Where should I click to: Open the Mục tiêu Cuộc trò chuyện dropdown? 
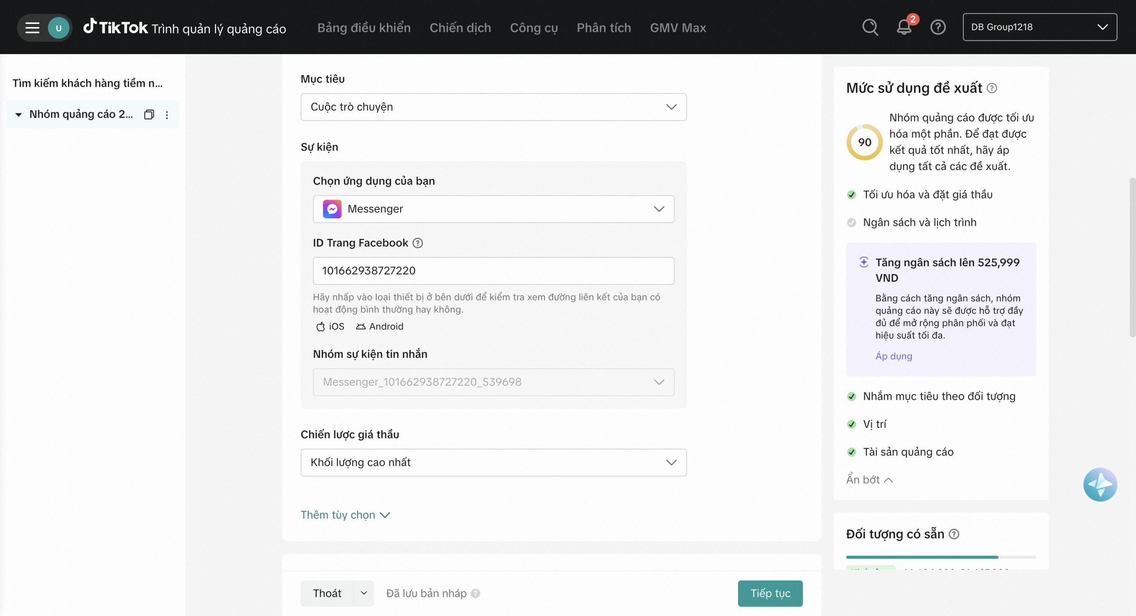(493, 107)
